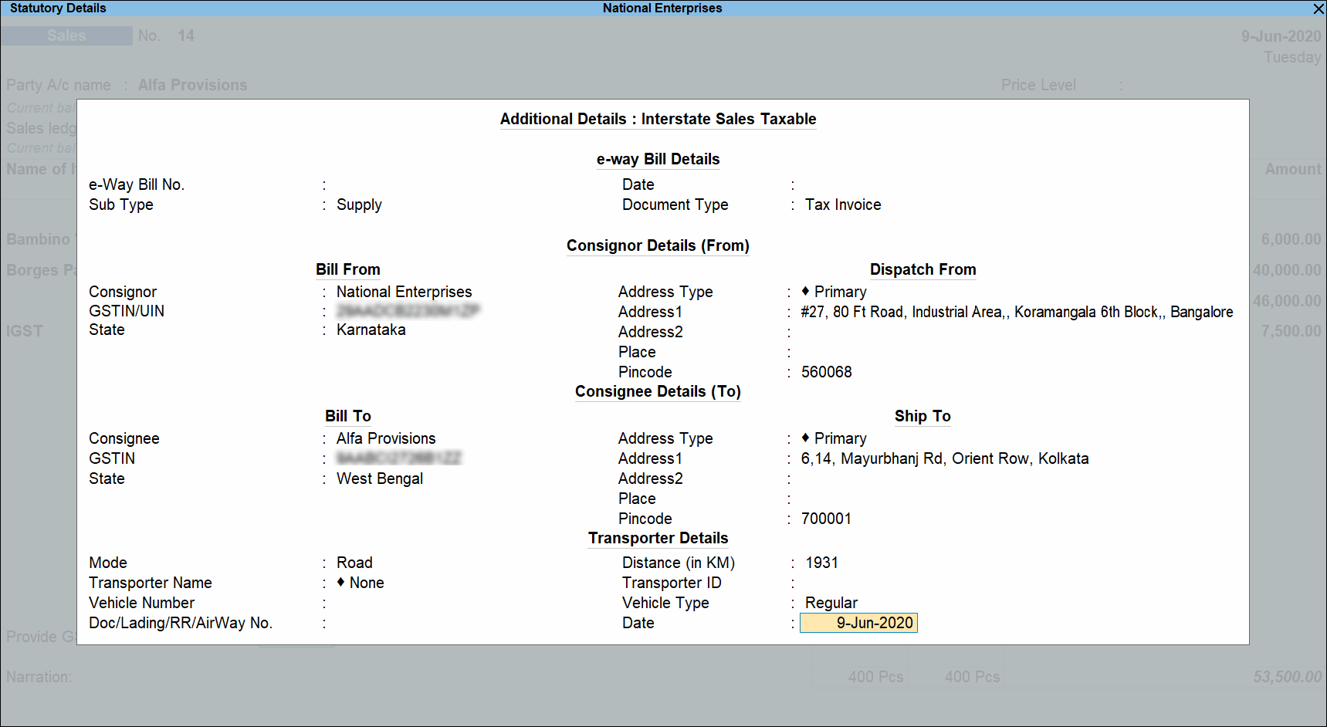This screenshot has width=1327, height=727.
Task: Select the Vehicle Type field showing Regular
Action: pos(831,603)
